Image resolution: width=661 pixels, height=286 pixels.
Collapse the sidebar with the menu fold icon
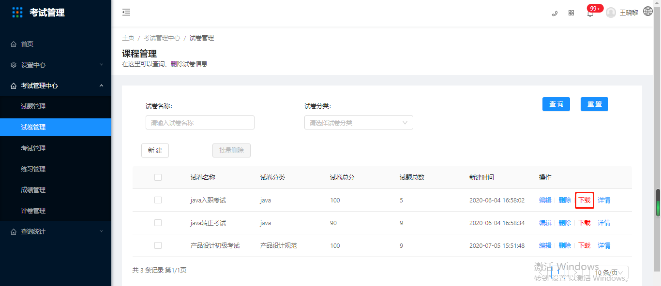click(126, 12)
